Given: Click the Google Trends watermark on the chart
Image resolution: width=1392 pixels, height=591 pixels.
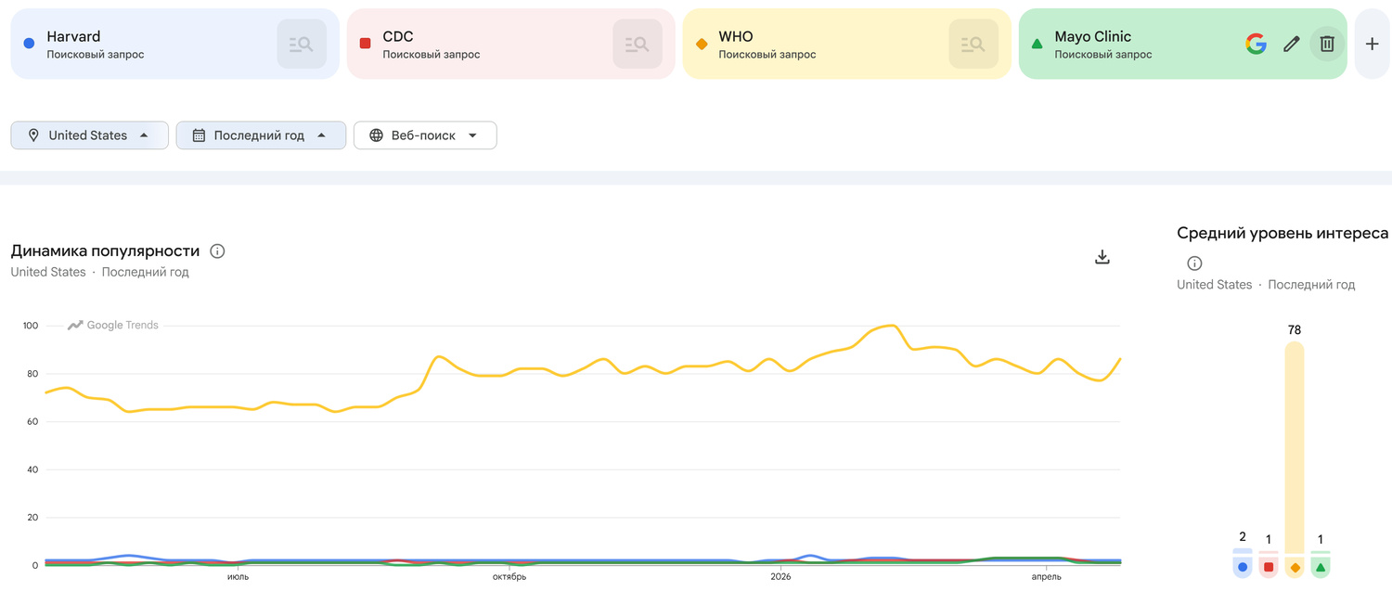Looking at the screenshot, I should click(112, 325).
